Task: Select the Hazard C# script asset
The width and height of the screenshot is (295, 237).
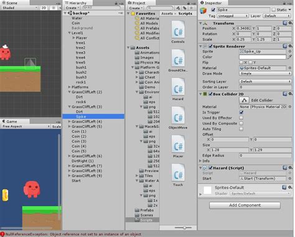Action: [x=178, y=89]
